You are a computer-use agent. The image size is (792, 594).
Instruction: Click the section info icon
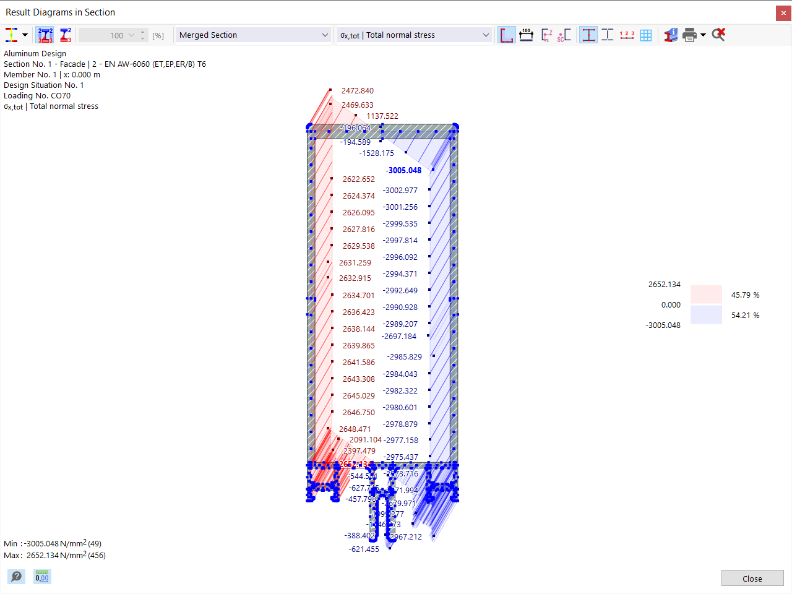(671, 35)
